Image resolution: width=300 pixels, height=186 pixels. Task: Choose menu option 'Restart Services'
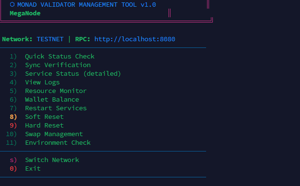pyautogui.click(x=56, y=108)
